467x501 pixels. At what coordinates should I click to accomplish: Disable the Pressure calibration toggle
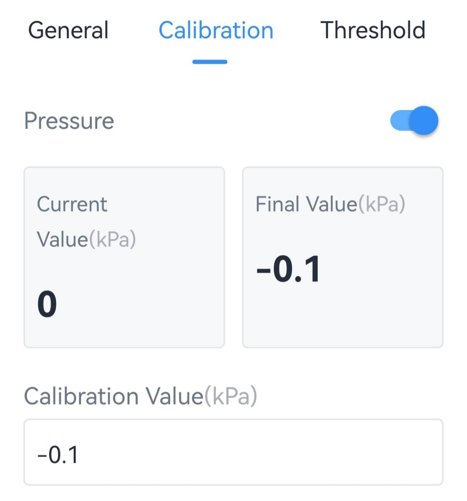pos(414,120)
